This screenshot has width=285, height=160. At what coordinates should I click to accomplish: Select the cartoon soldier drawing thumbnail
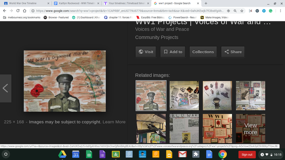point(217,96)
